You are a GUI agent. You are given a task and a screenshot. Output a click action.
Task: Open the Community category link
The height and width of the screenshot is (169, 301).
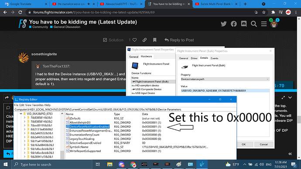click(x=40, y=27)
